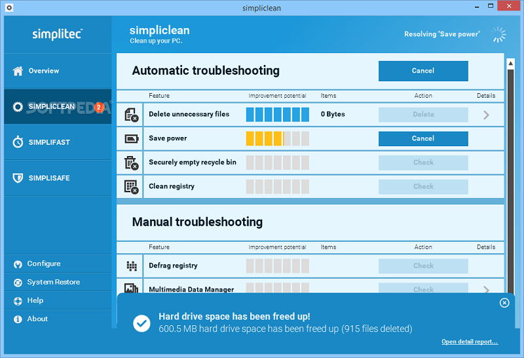Screen dimensions: 524x358
Task: Open the Configure menu item
Action: coord(43,264)
